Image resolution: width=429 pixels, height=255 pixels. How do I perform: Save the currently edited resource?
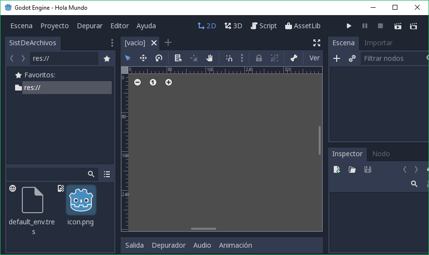(368, 169)
